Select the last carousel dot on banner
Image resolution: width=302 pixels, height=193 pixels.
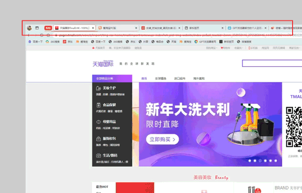coord(276,160)
